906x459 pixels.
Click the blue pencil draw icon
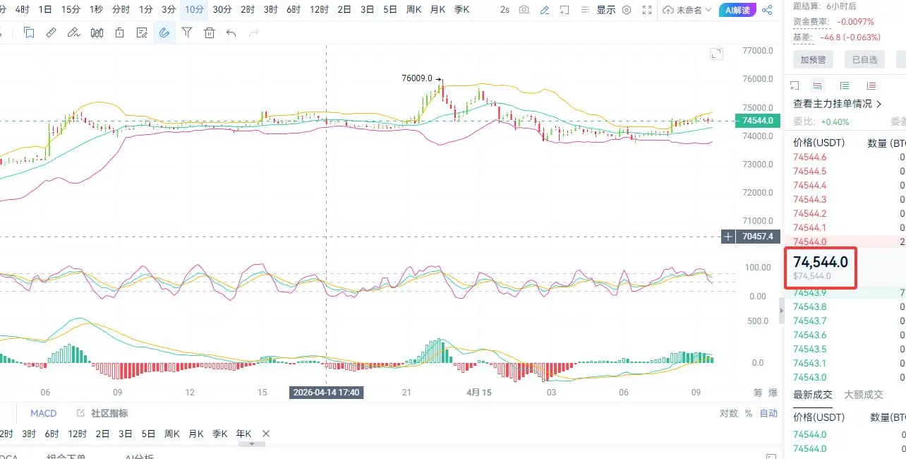544,10
